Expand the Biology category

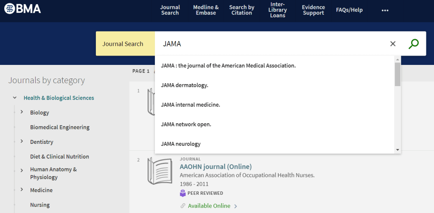(22, 112)
